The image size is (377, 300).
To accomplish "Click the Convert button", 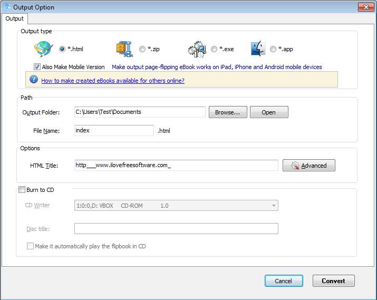I will click(x=333, y=281).
